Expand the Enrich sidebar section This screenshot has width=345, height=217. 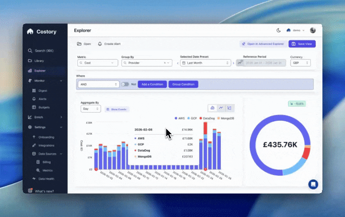click(61, 117)
